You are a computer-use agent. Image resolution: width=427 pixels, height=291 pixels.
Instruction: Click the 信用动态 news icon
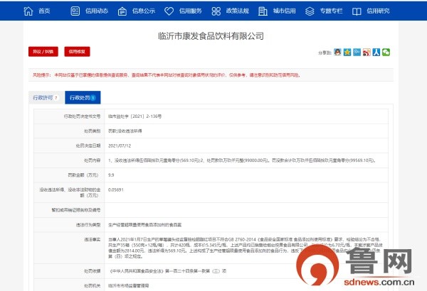[x=75, y=11]
